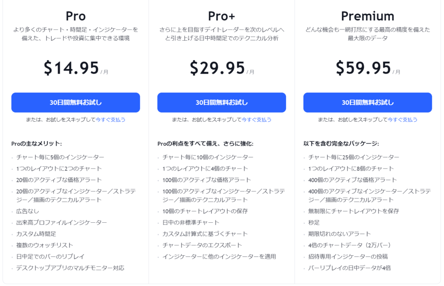Screen dimensions: 444x286
Task: Click 日中の非標準チャート feature item
Action: tap(191, 223)
